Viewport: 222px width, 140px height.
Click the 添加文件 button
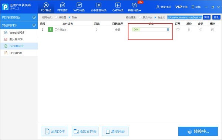55,132
